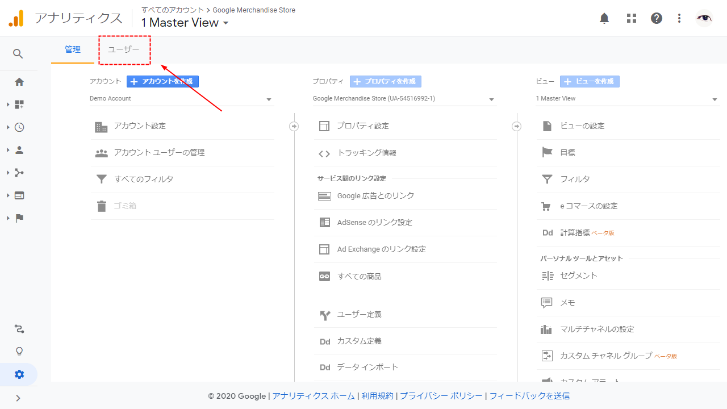Open Realtime clock icon in sidebar
The image size is (727, 409).
[x=19, y=127]
